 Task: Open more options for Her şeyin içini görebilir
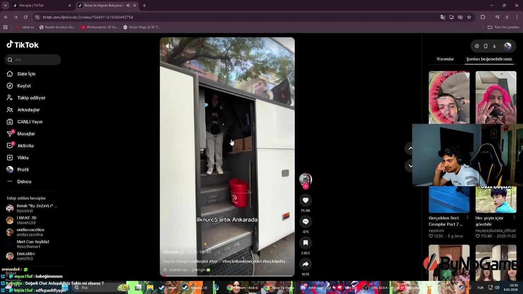pos(514,218)
